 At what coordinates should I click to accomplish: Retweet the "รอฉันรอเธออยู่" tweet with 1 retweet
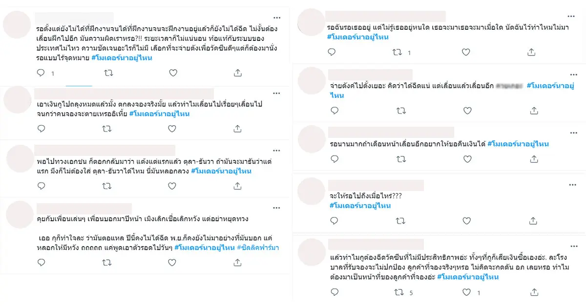coord(399,53)
